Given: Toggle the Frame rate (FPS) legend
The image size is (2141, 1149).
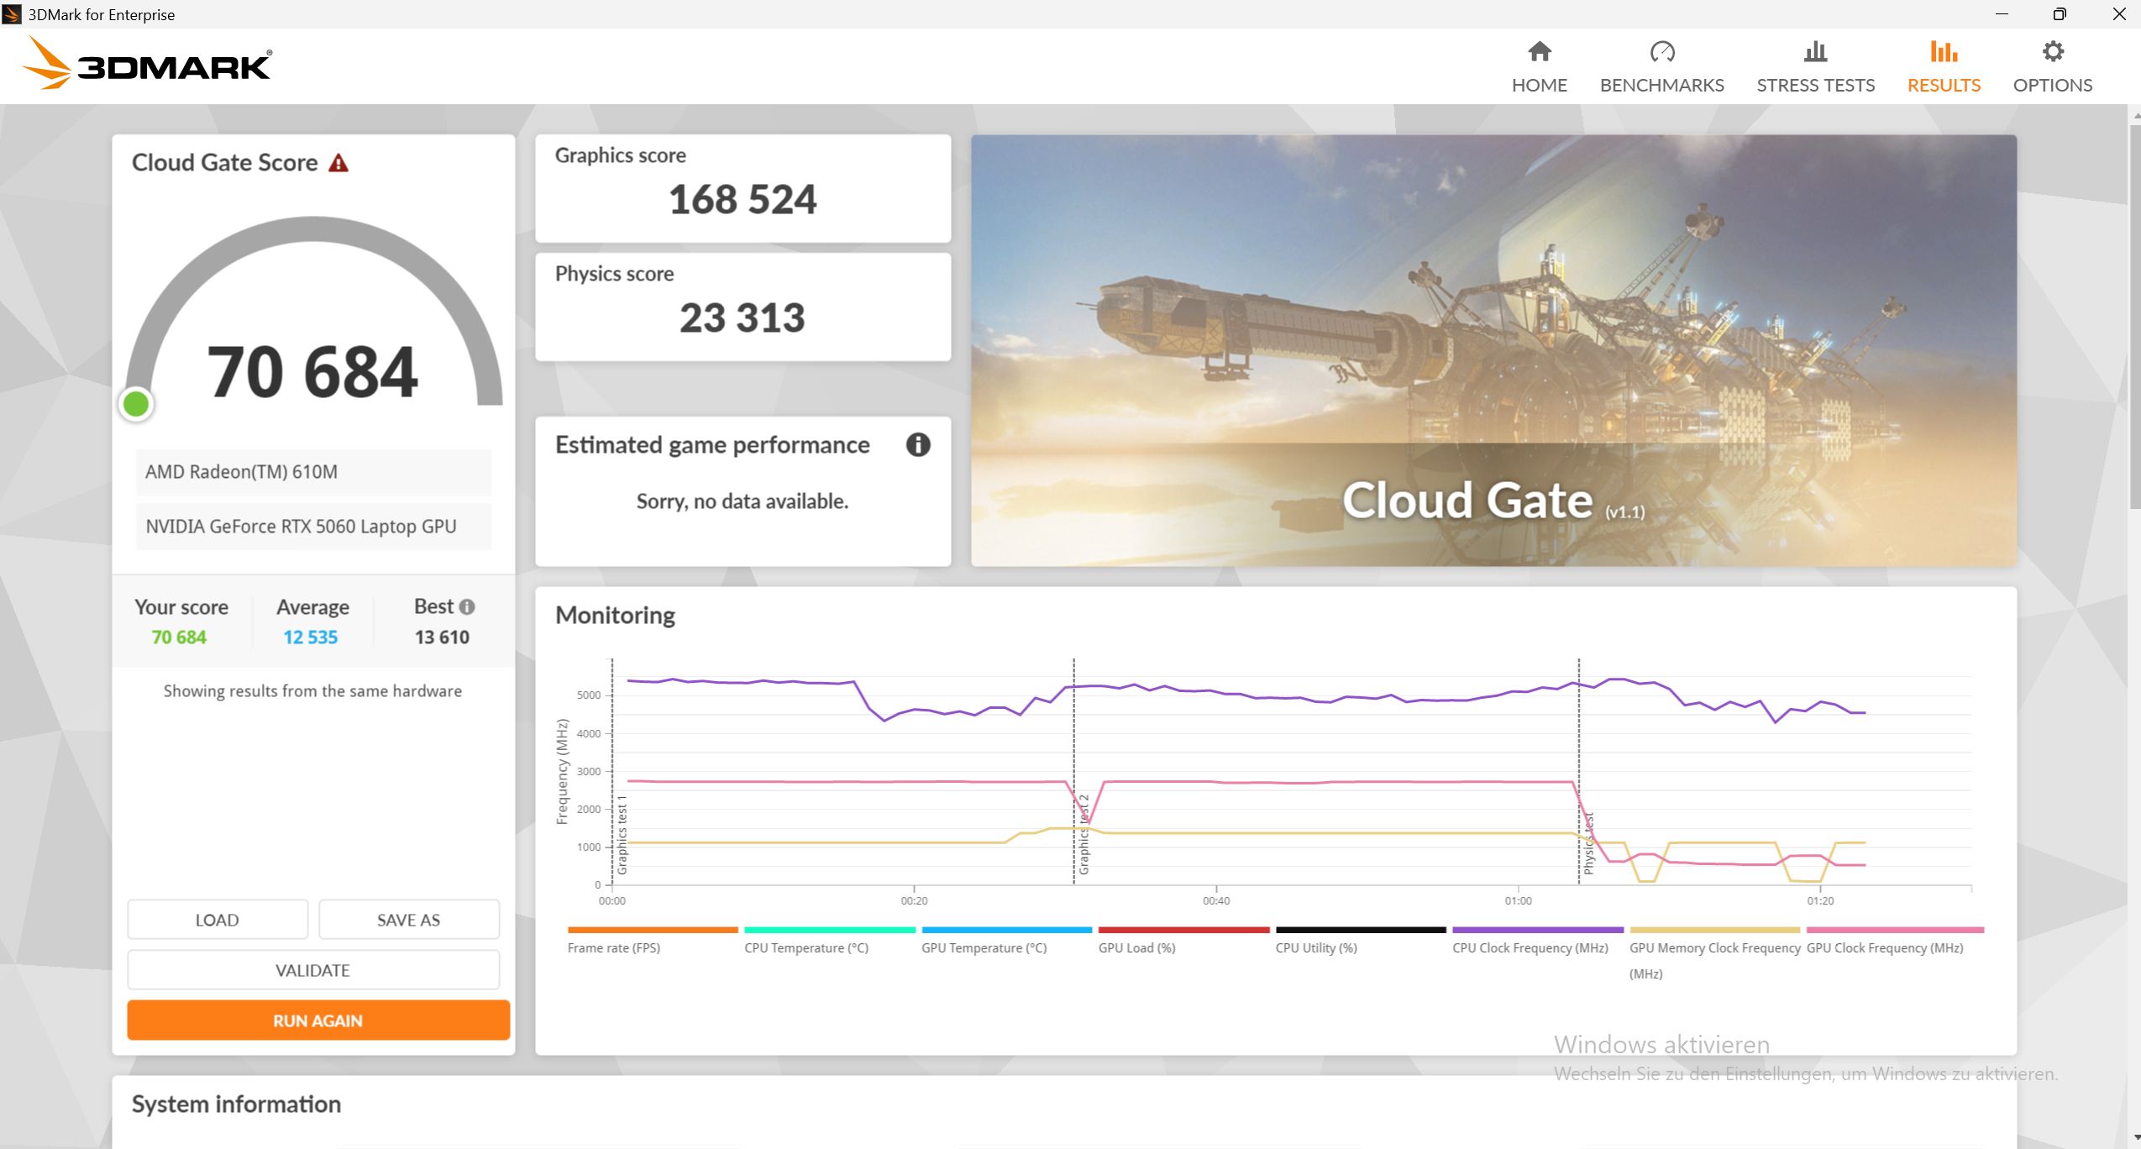Looking at the screenshot, I should tap(614, 947).
